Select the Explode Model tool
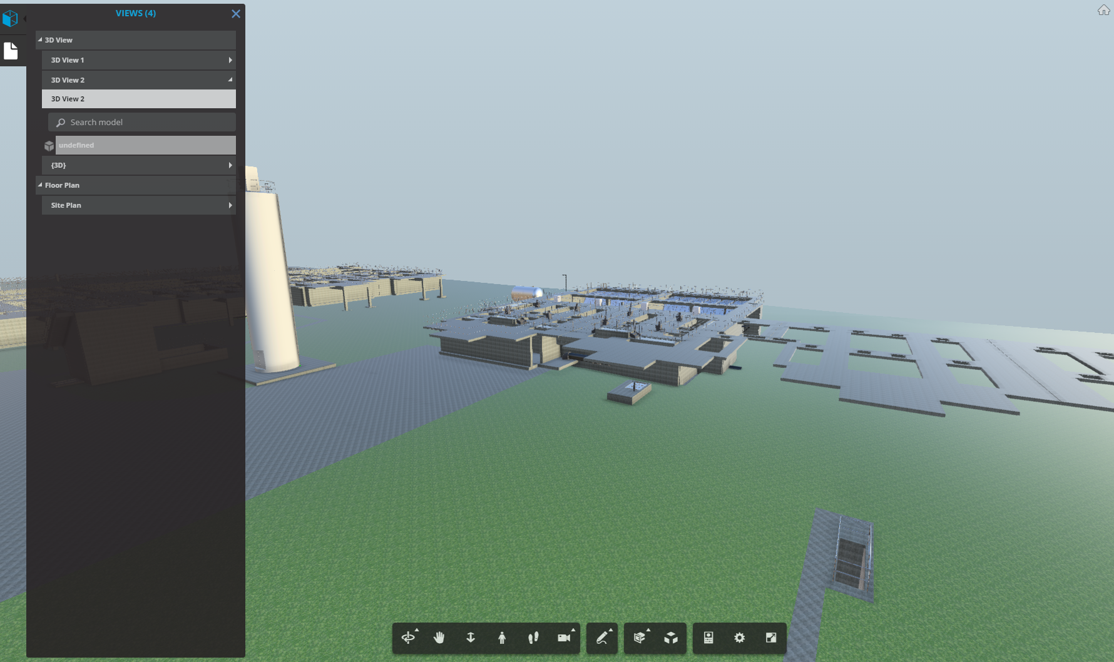 click(671, 638)
